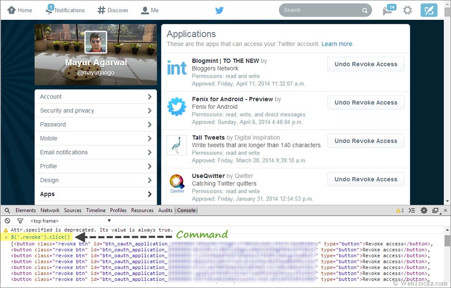Close the DevTools panel
The image size is (451, 288).
coord(446,210)
